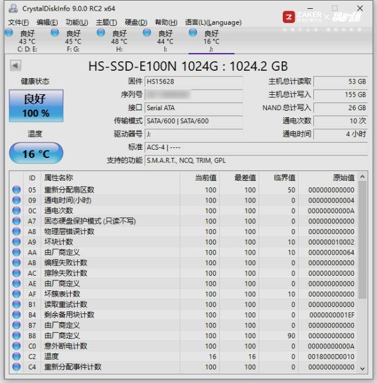Click the status icon for attribute 0C
The height and width of the screenshot is (383, 377).
16,210
